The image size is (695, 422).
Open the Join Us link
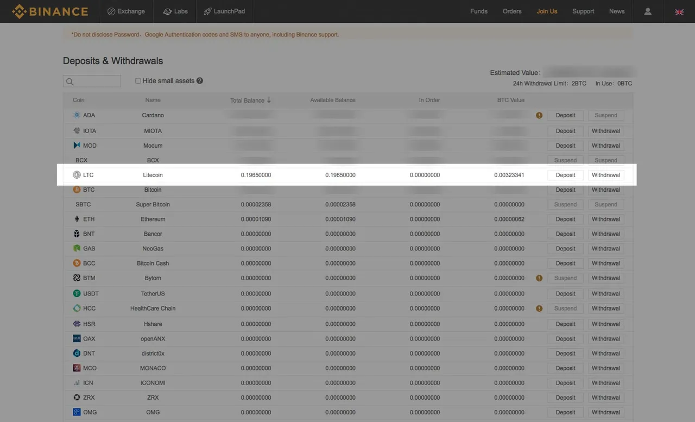(x=547, y=11)
